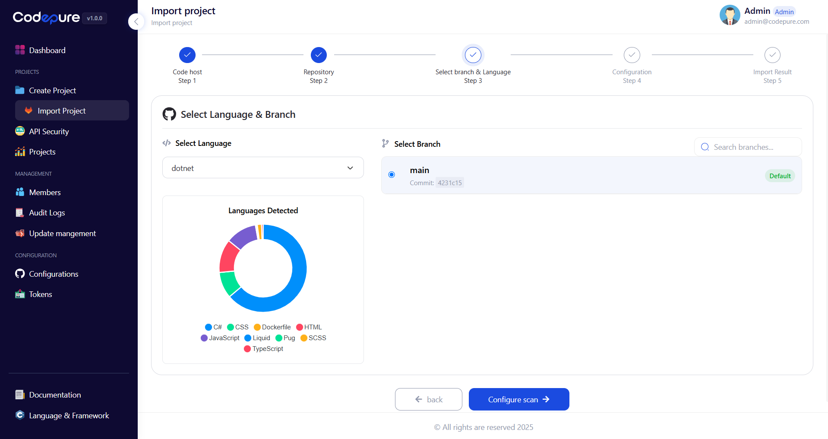
Task: Open the Dashboard grid icon
Action: [x=20, y=50]
